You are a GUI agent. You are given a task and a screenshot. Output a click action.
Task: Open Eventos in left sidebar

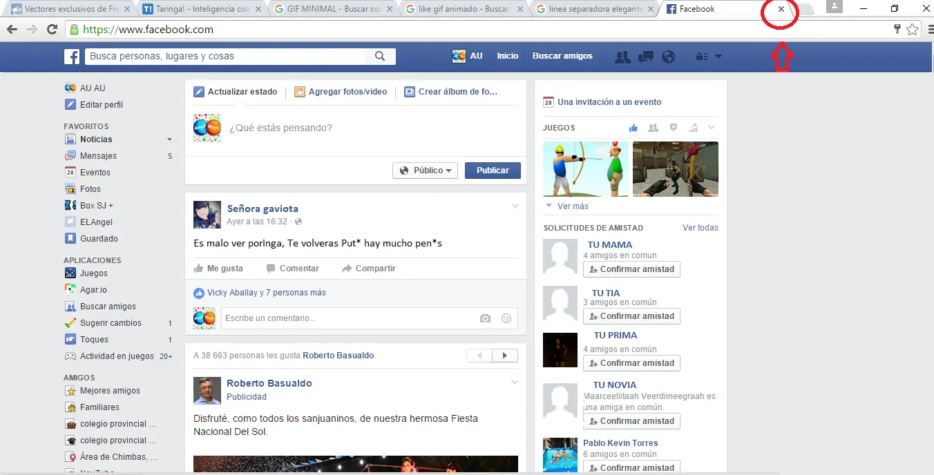coord(95,173)
